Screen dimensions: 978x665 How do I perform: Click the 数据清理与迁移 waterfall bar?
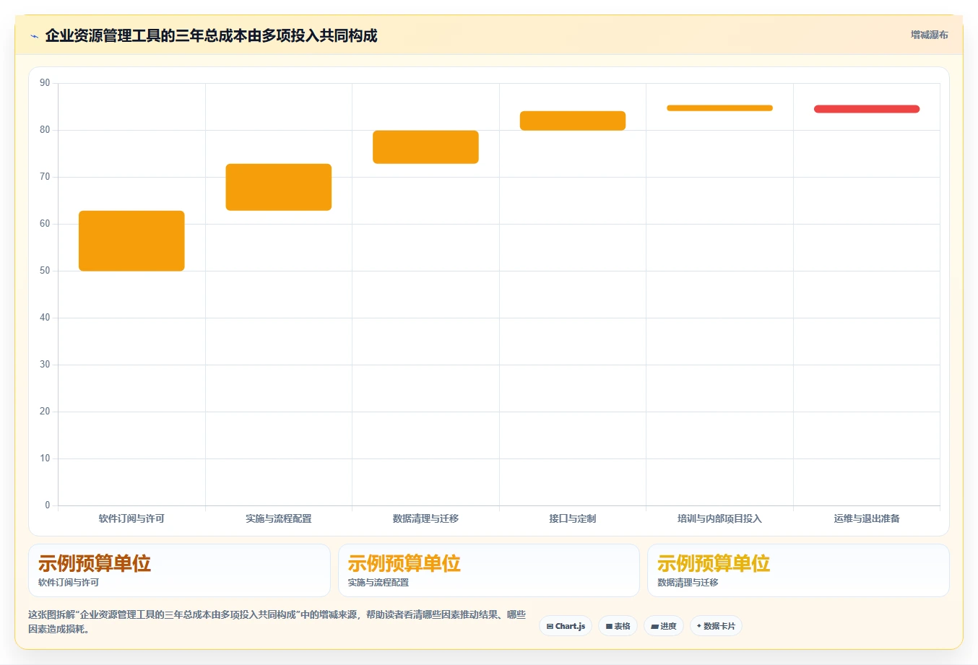(425, 147)
